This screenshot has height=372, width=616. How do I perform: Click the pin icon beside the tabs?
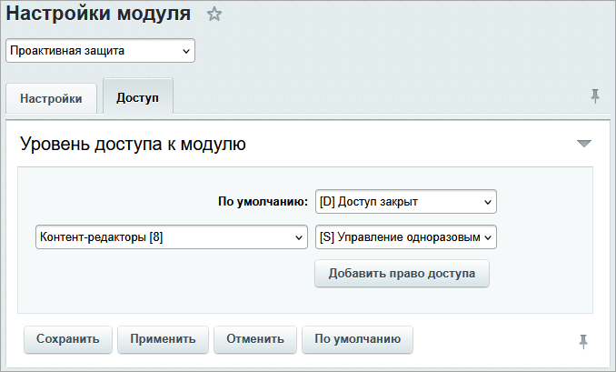point(595,96)
